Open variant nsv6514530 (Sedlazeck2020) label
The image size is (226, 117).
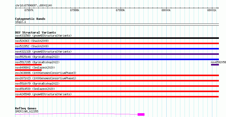pyautogui.click(x=35, y=89)
